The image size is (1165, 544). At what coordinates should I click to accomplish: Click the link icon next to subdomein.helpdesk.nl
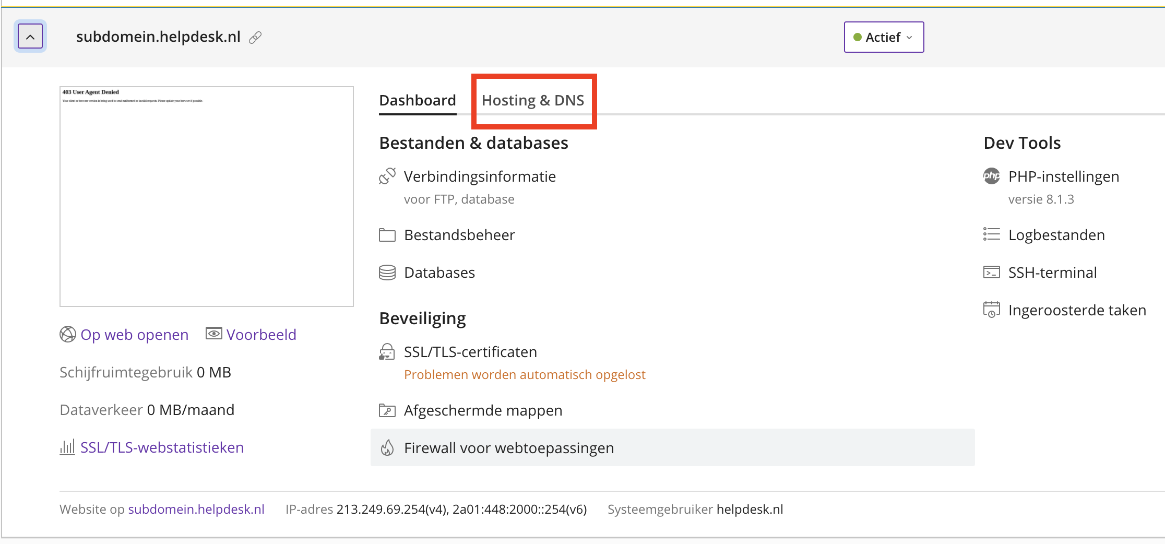(255, 38)
